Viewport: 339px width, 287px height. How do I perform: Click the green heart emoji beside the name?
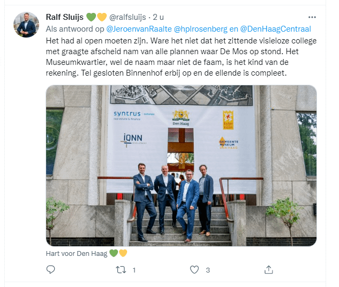91,17
